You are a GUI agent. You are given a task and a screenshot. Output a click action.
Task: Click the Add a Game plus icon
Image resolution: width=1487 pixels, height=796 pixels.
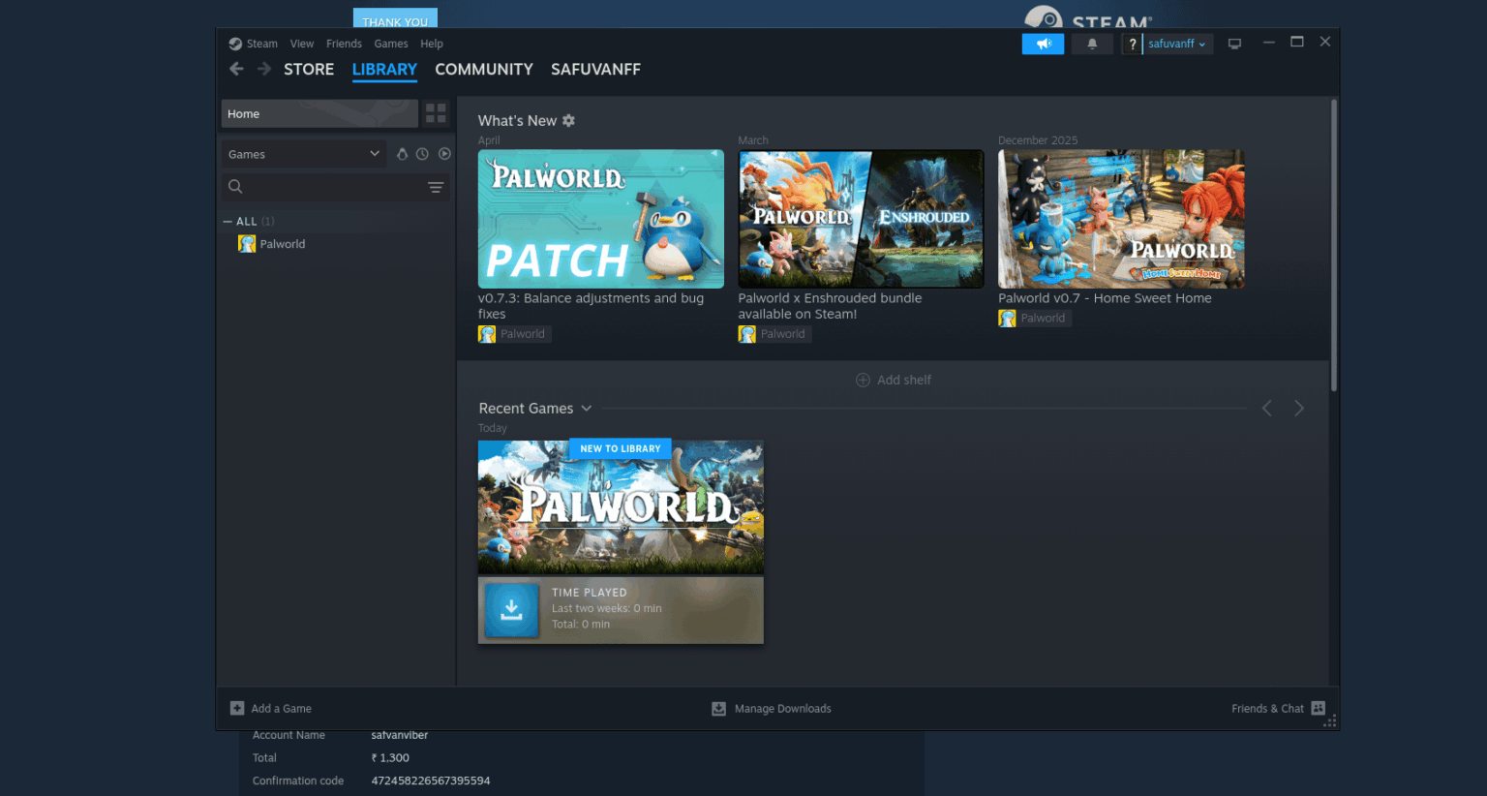coord(237,709)
